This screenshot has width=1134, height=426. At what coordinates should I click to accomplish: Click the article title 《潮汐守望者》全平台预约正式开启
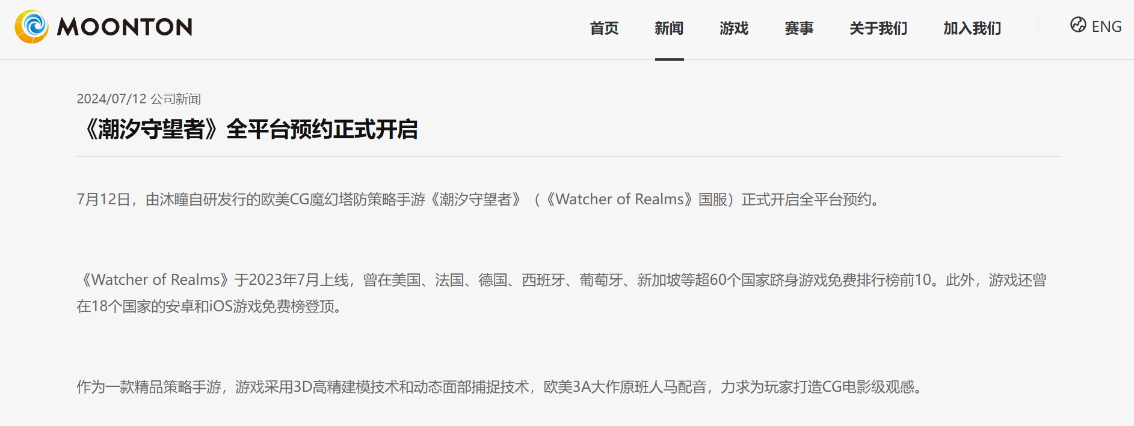click(247, 129)
